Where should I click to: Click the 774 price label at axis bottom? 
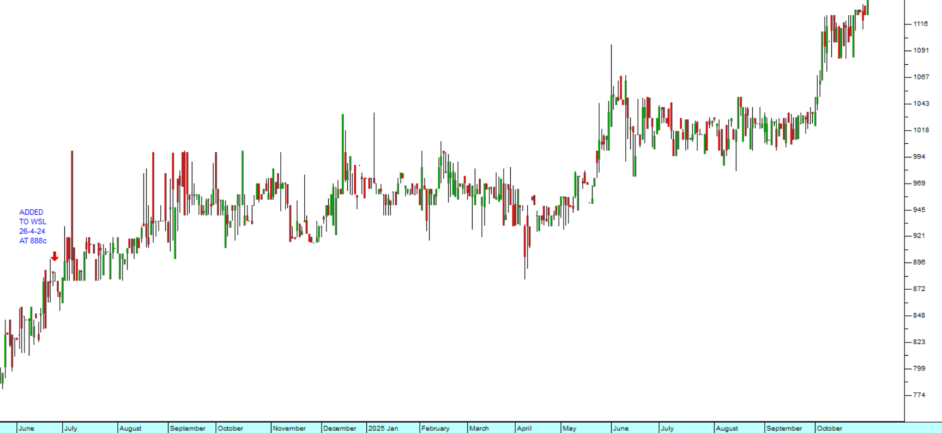tap(919, 395)
